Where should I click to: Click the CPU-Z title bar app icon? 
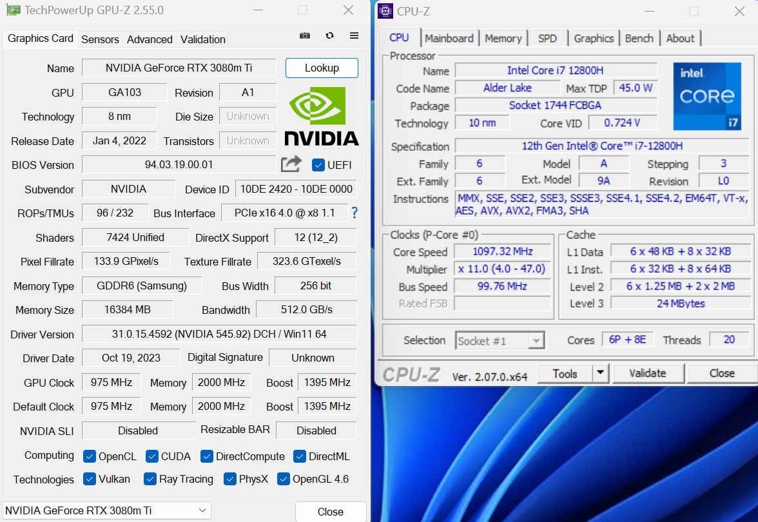tap(385, 10)
